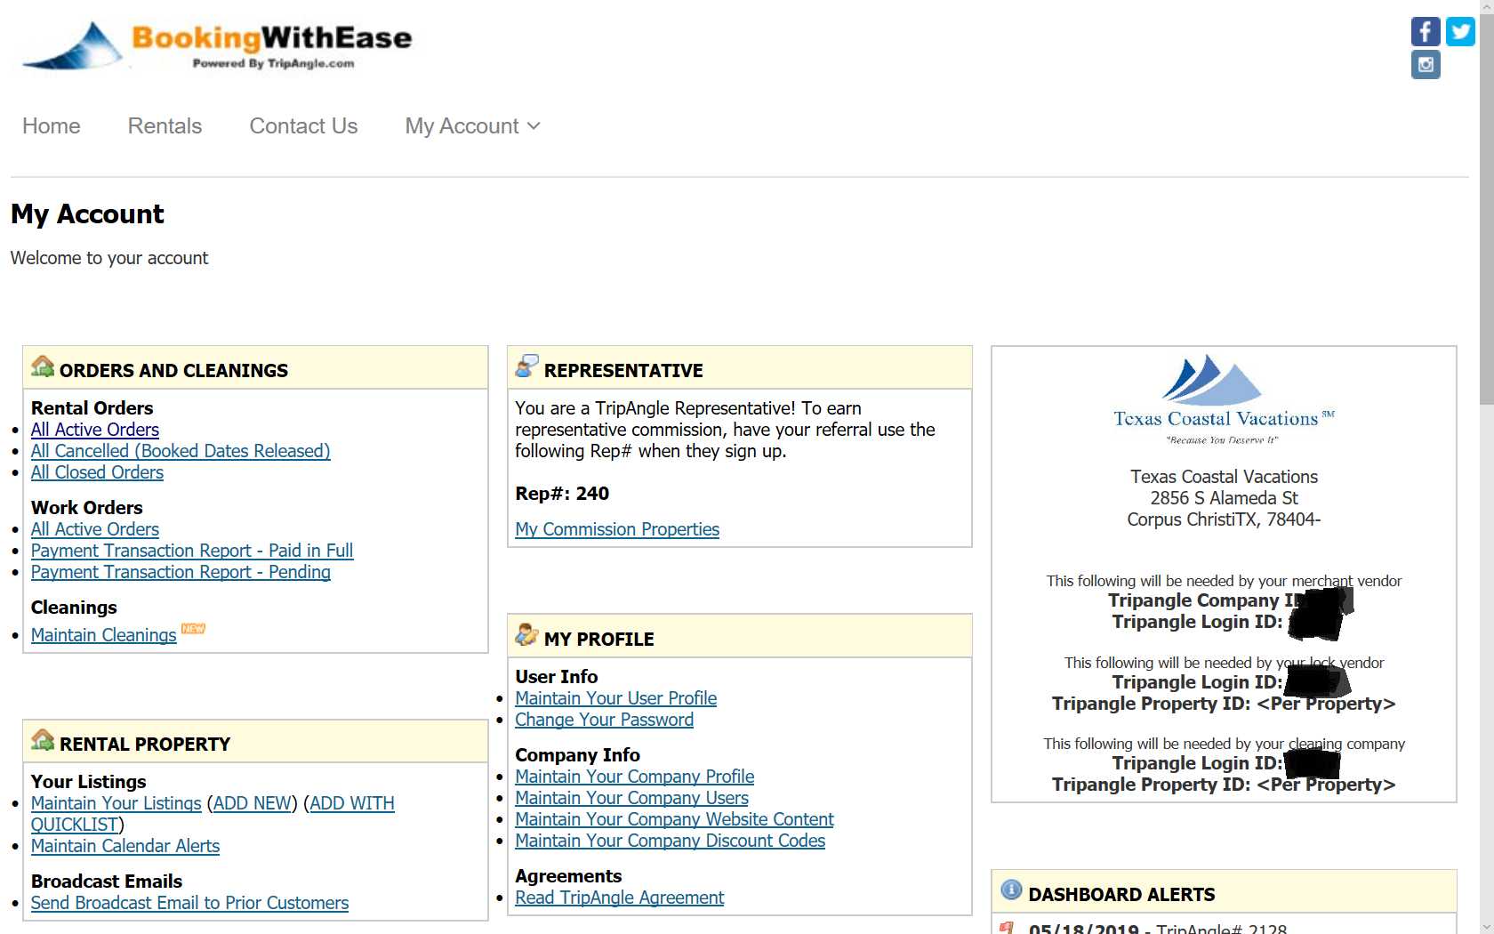Click the Rental Property house icon
This screenshot has width=1494, height=934.
point(43,740)
